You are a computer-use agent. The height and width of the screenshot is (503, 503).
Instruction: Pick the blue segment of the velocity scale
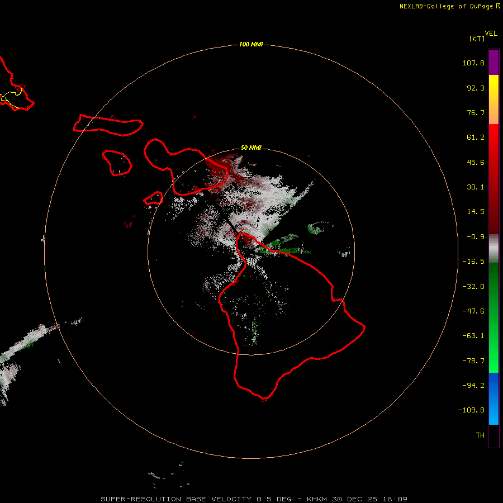[493, 398]
